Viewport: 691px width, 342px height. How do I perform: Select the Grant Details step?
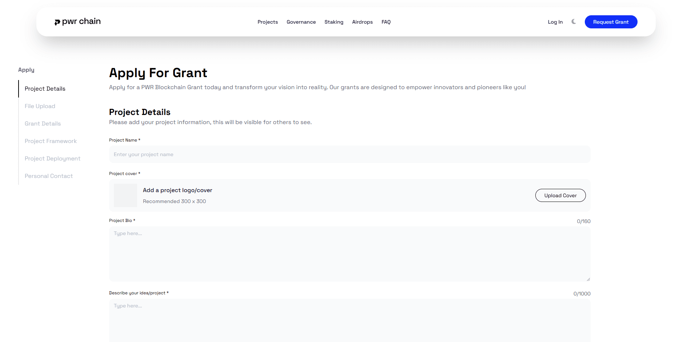tap(43, 123)
